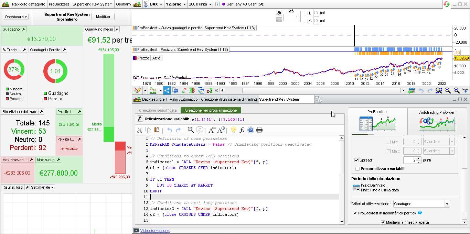This screenshot has height=234, width=470.
Task: Click the blue share icon in chart toolbar
Action: [x=167, y=90]
